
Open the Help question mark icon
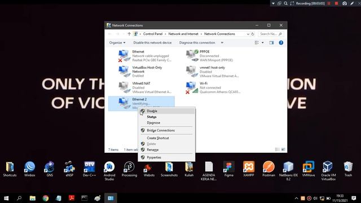point(281,43)
